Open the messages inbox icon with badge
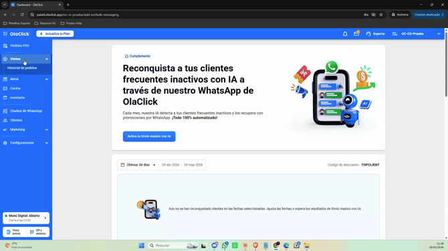The image size is (448, 251). (356, 33)
